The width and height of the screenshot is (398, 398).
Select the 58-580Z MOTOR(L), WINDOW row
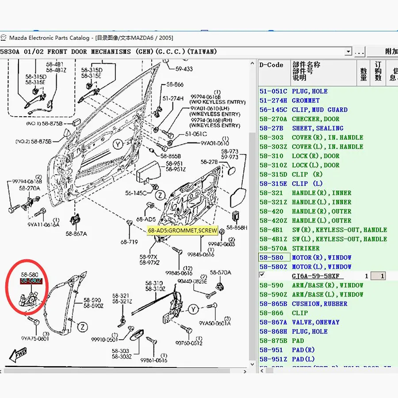pos(328,267)
